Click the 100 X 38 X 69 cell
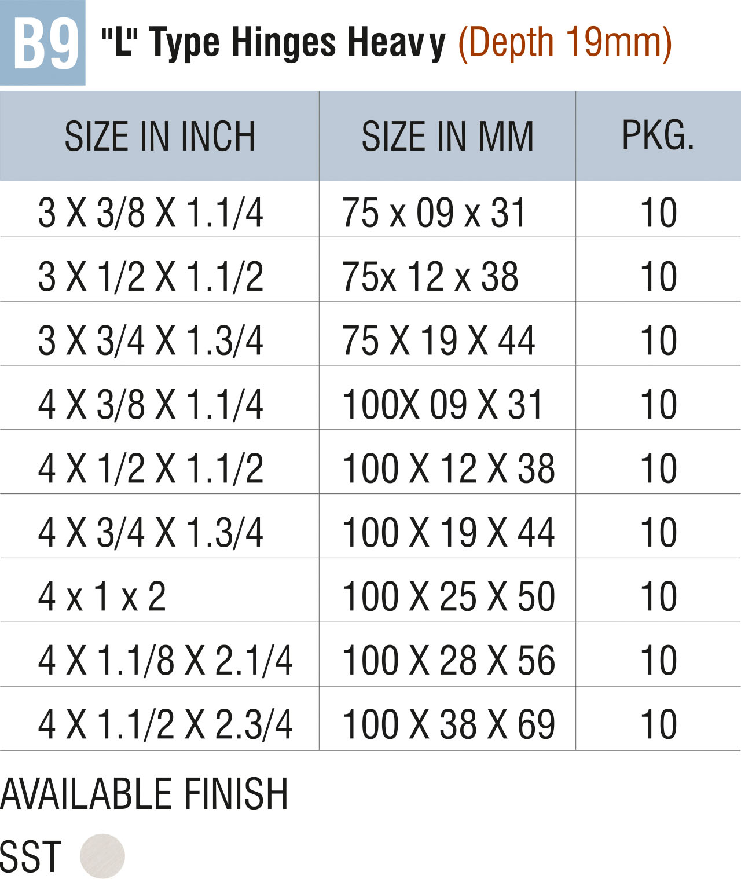741x879 pixels. (449, 724)
